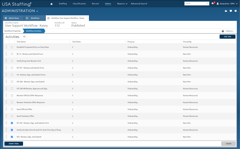240x149 pixels.
Task: Check the OF-306 HR Review, Approve and Sign box
Action: [x=12, y=89]
